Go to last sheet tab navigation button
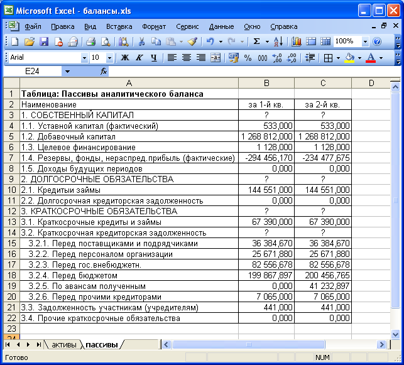The width and height of the screenshot is (404, 365). click(39, 345)
